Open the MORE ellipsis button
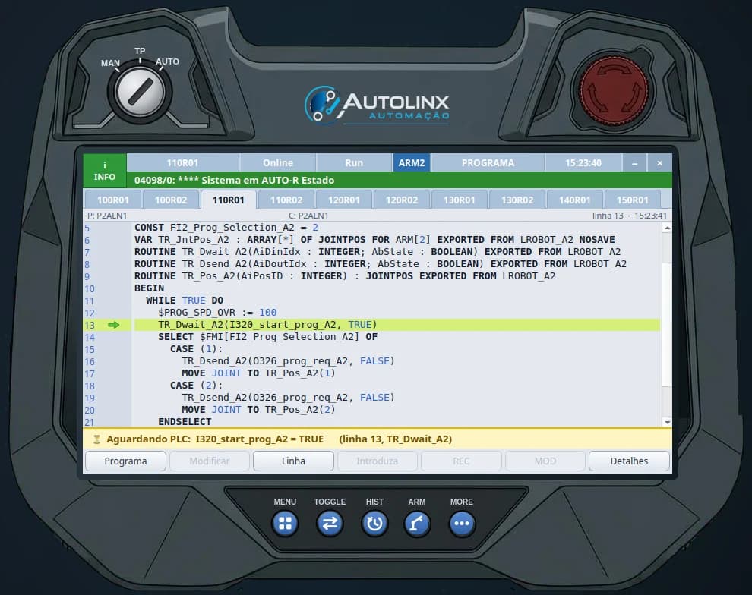Viewport: 752px width, 595px height. pyautogui.click(x=462, y=523)
